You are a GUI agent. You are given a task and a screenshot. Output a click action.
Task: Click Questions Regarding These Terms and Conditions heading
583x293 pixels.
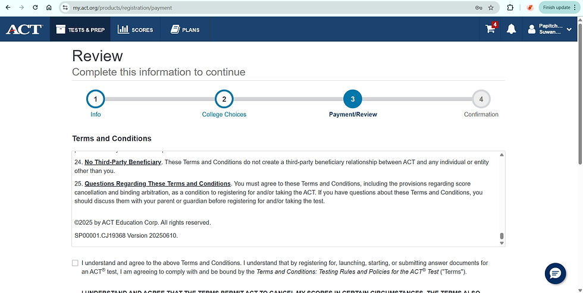(x=158, y=184)
